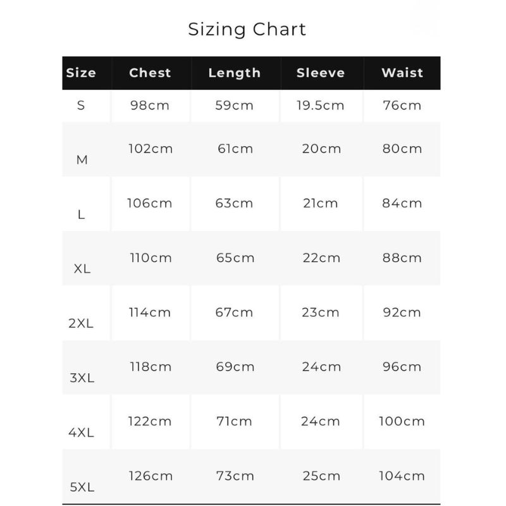Viewport: 506px width, 506px height.
Task: Click the XL size row label
Action: [82, 268]
